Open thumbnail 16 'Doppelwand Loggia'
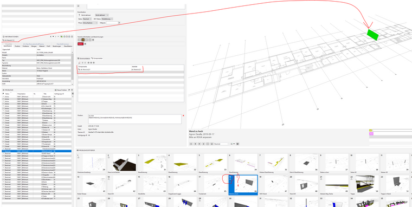Image resolution: width=412 pixels, height=207 pixels. click(x=182, y=185)
